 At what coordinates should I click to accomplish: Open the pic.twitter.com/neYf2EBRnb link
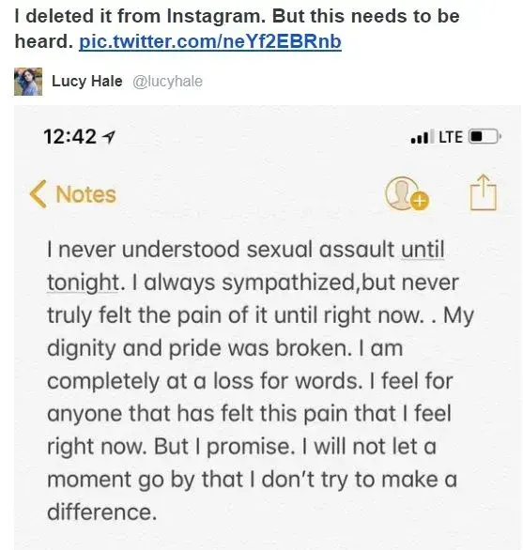[210, 41]
